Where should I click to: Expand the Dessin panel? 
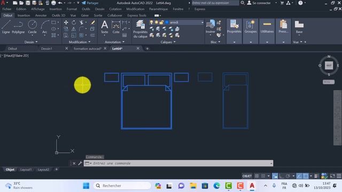pyautogui.click(x=31, y=42)
